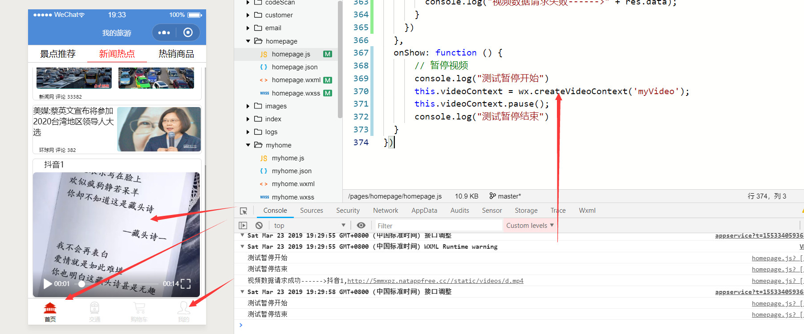The width and height of the screenshot is (804, 334).
Task: Click the tag icon of homepage.wxml
Action: click(x=264, y=80)
